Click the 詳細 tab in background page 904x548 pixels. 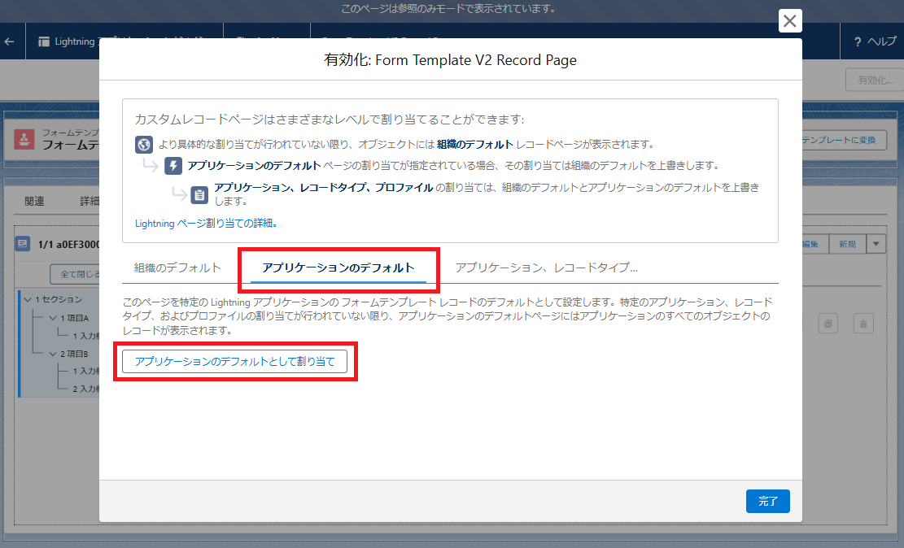click(90, 201)
